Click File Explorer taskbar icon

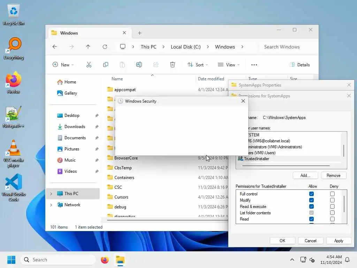[120, 260]
